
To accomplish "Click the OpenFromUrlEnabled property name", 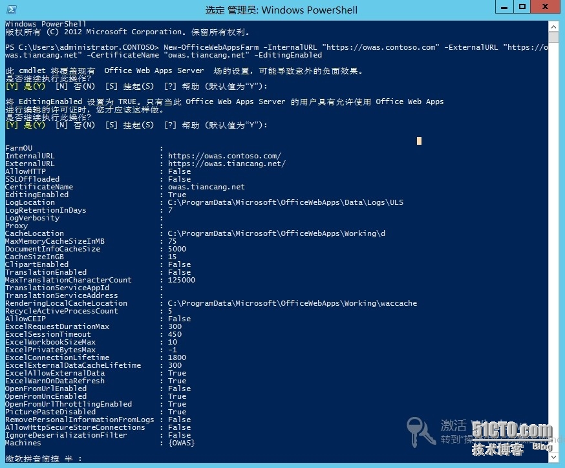I will pos(46,388).
